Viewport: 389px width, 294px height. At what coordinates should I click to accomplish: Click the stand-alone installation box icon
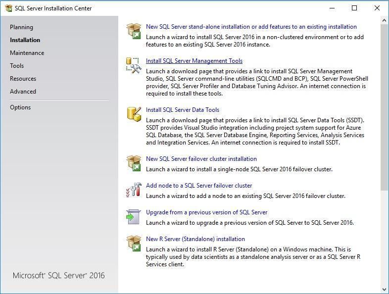[134, 31]
